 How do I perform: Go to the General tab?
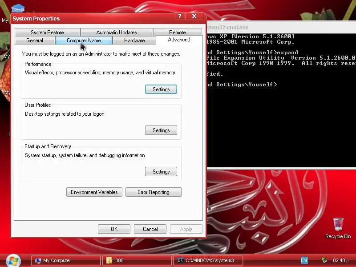click(x=35, y=40)
